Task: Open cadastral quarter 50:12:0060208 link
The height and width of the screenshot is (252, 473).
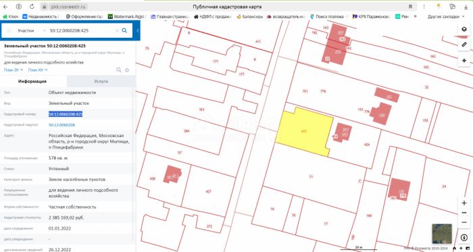Action: pos(62,125)
